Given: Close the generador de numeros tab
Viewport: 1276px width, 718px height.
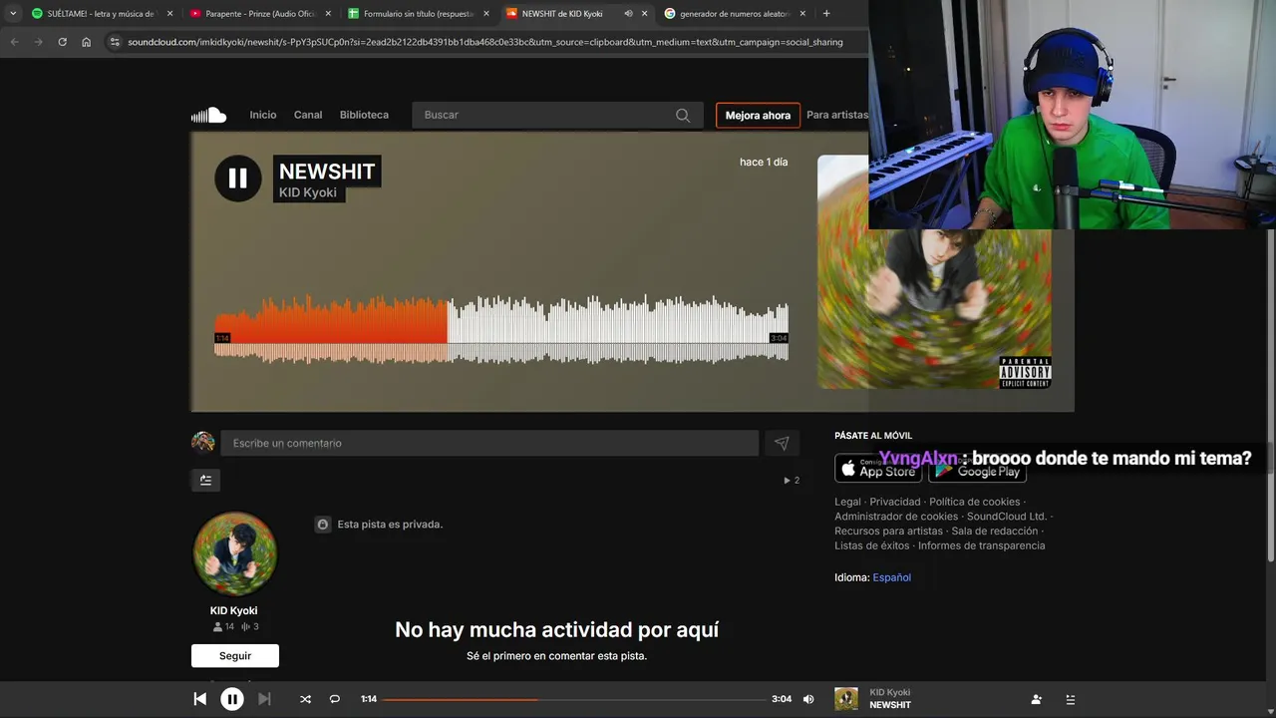Looking at the screenshot, I should click(x=802, y=13).
